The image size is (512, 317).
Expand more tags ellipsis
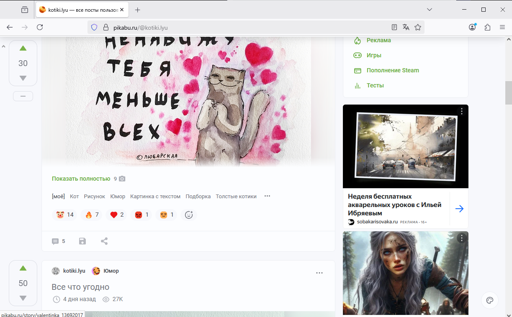267,196
